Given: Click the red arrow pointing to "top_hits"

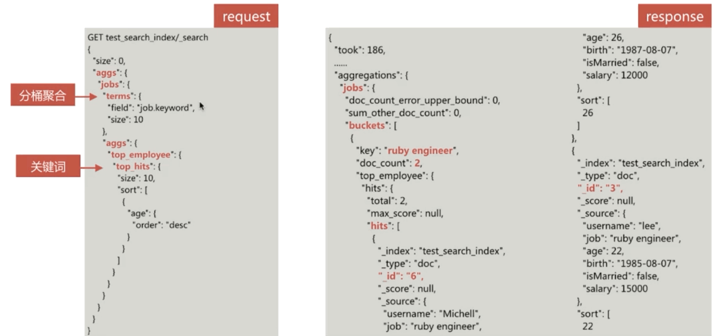Looking at the screenshot, I should point(96,167).
